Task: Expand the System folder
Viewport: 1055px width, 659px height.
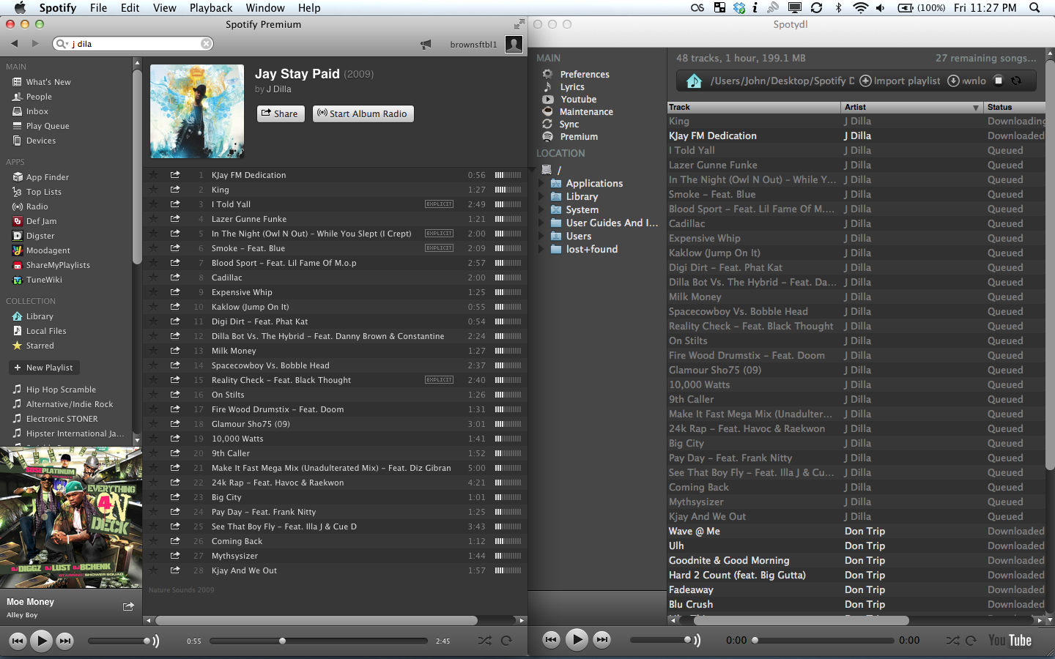Action: [x=542, y=209]
